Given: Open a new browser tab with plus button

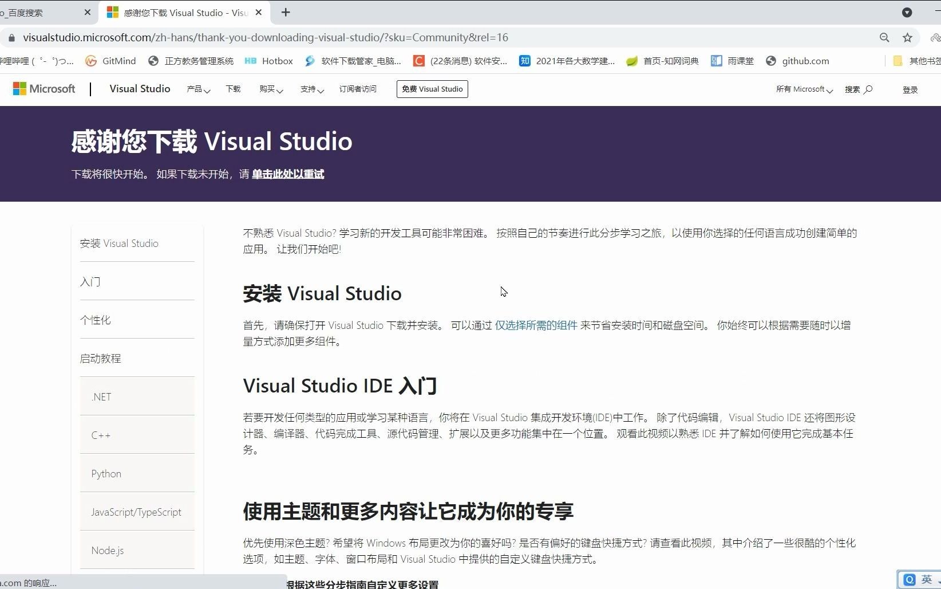Looking at the screenshot, I should pos(286,12).
